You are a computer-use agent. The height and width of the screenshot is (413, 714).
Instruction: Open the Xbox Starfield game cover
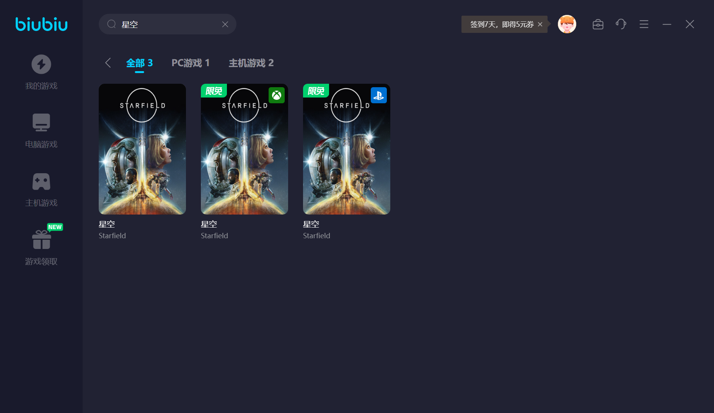245,149
